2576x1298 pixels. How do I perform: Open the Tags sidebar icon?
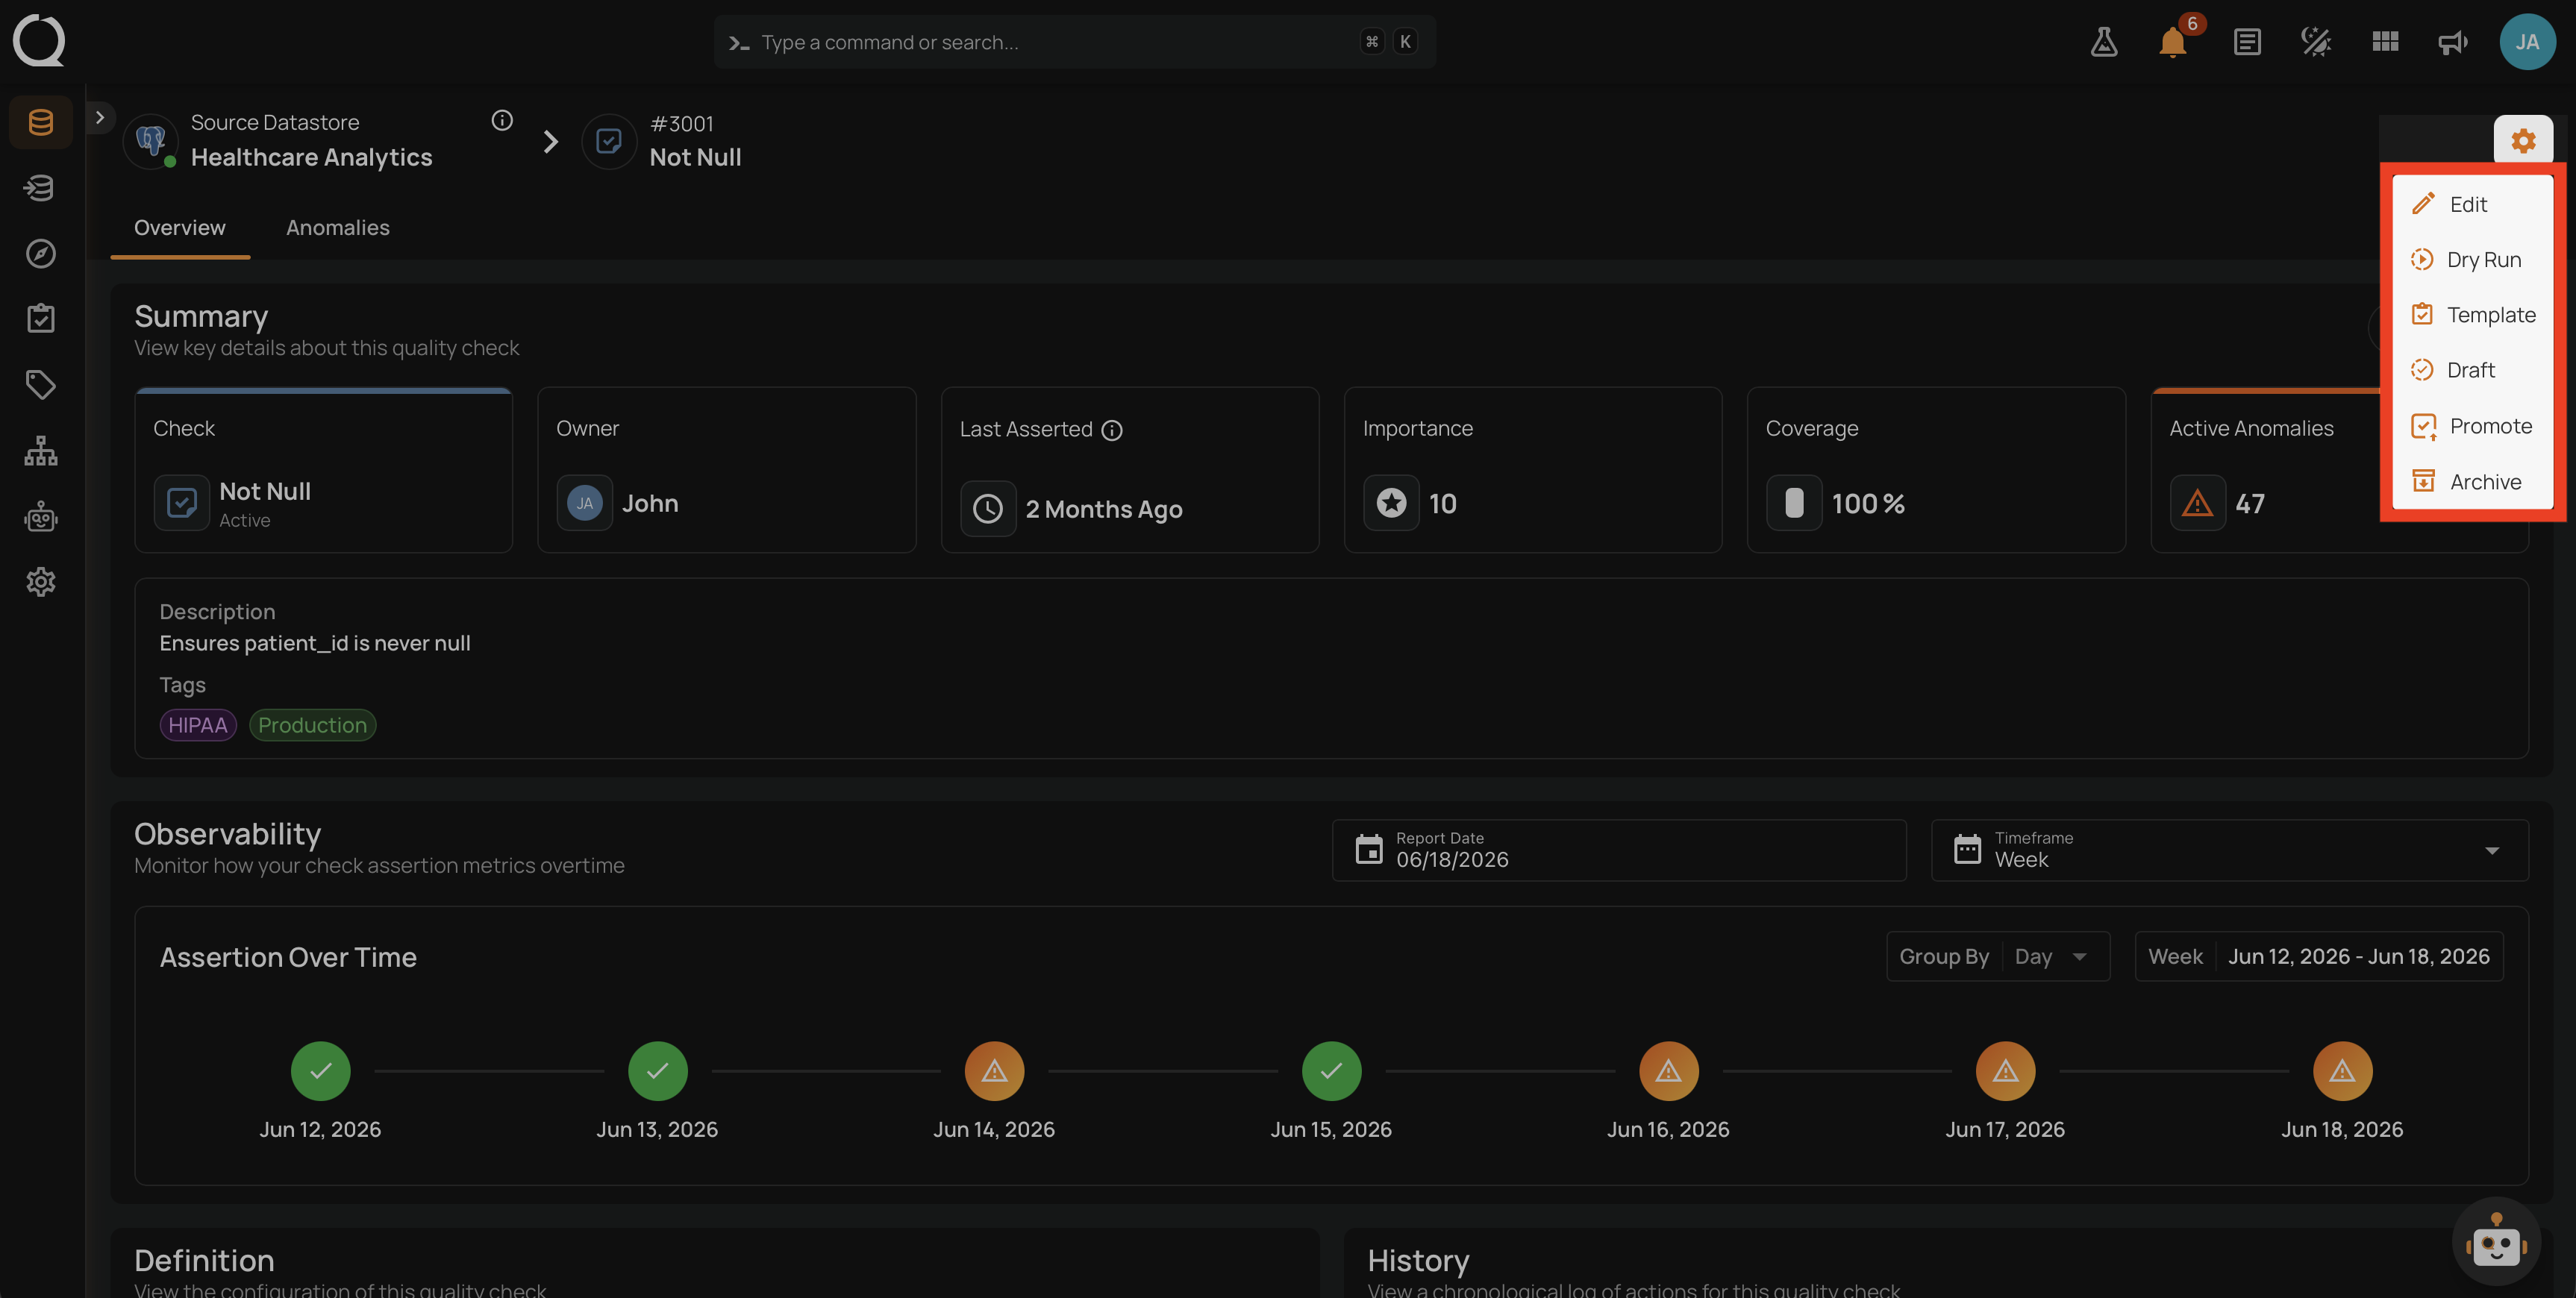tap(40, 384)
